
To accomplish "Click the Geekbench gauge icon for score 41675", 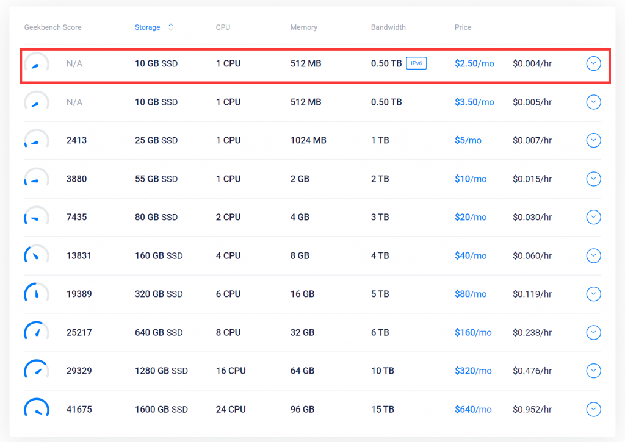I will [37, 409].
